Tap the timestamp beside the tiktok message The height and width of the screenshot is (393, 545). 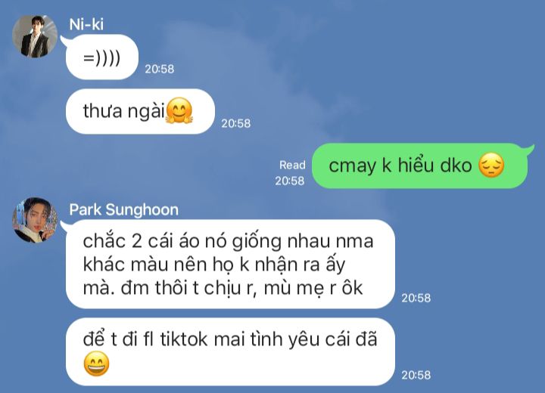coord(416,375)
